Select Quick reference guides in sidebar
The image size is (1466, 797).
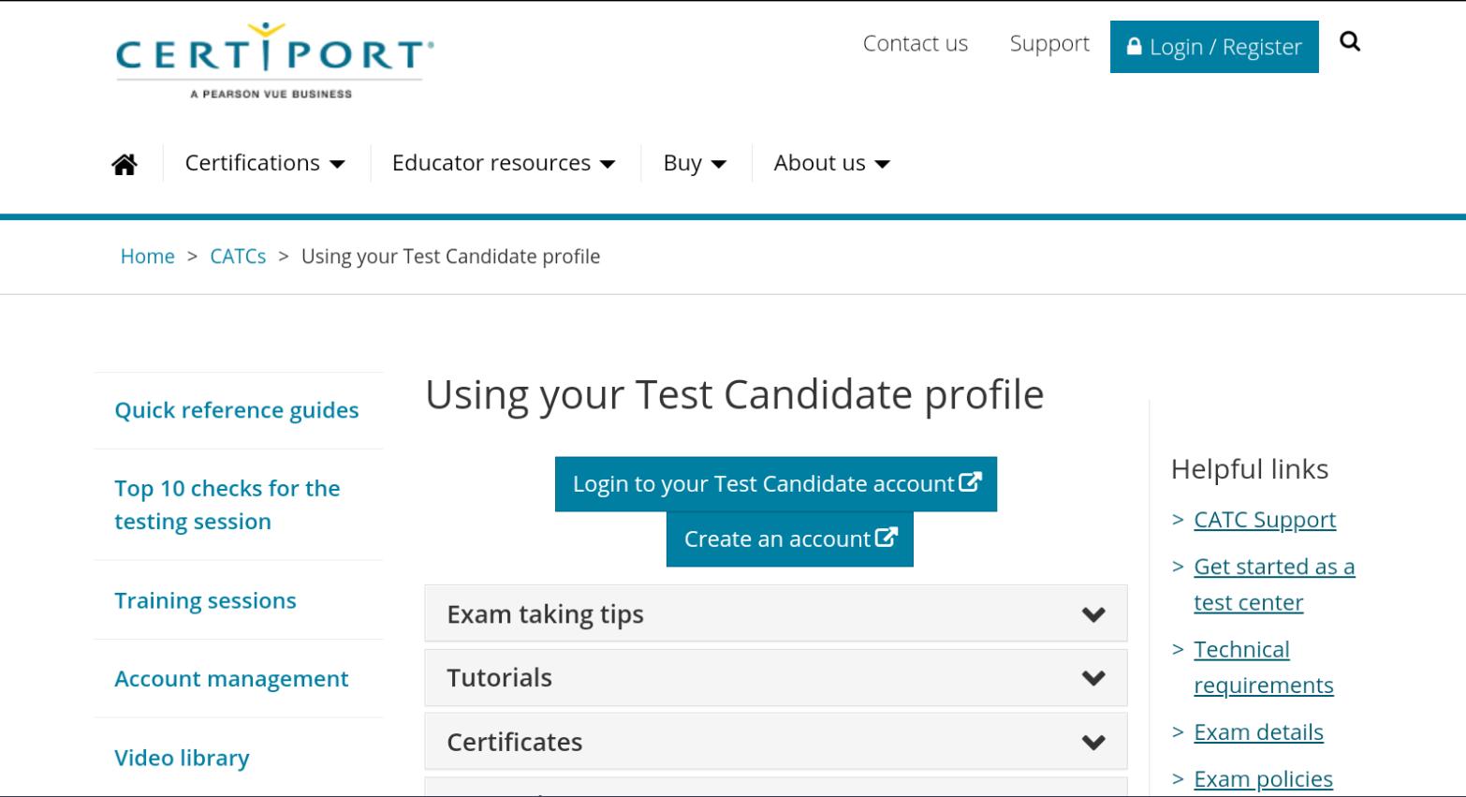(237, 410)
